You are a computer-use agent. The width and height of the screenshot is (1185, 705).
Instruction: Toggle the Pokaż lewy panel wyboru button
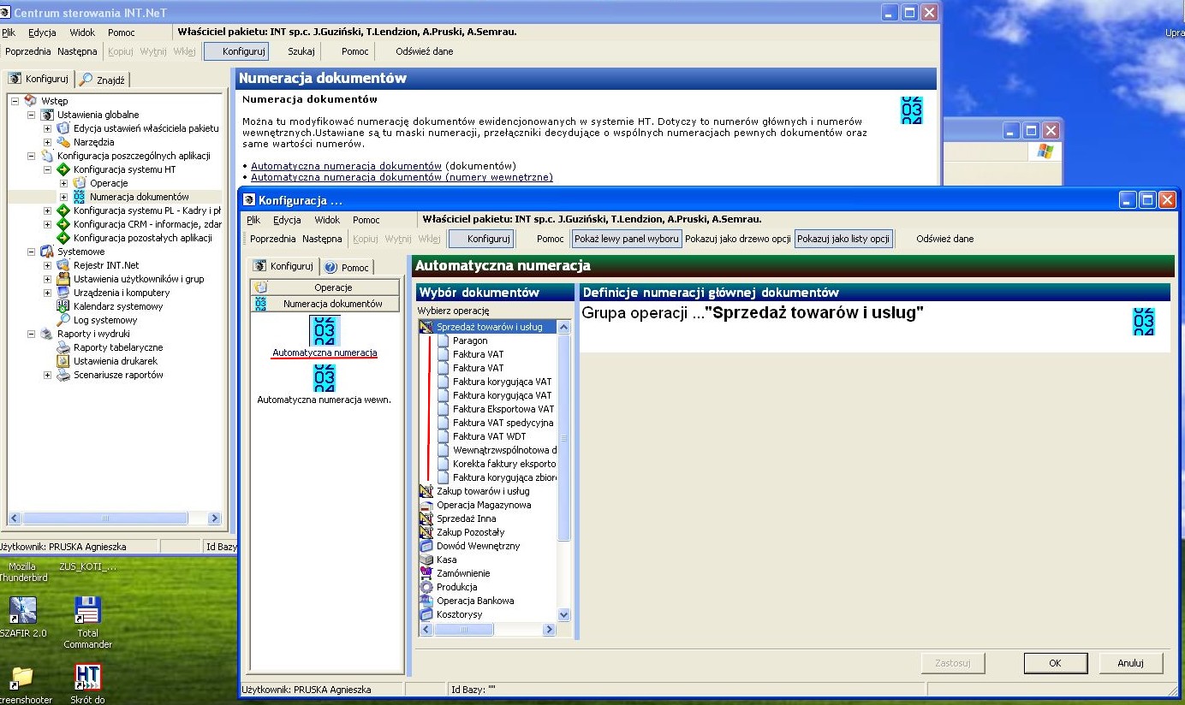click(x=627, y=239)
